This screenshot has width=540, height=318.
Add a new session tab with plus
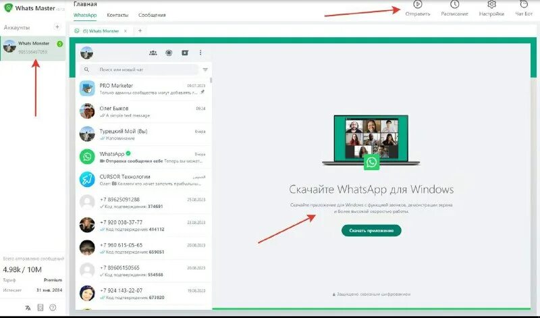(x=140, y=30)
